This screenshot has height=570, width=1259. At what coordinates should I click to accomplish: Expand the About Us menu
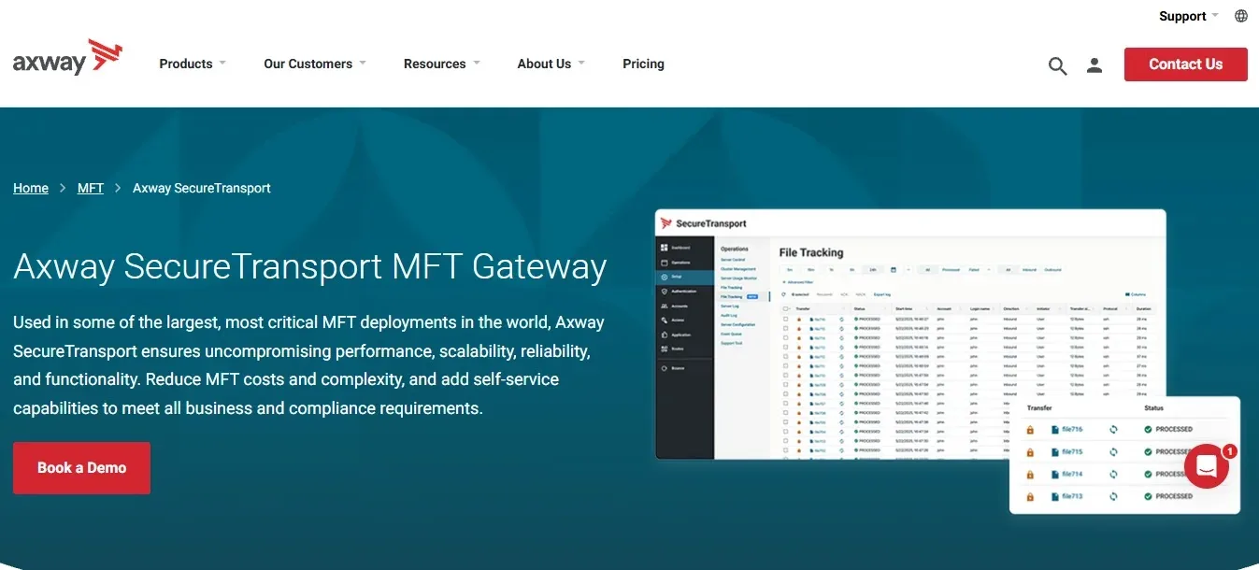point(551,64)
